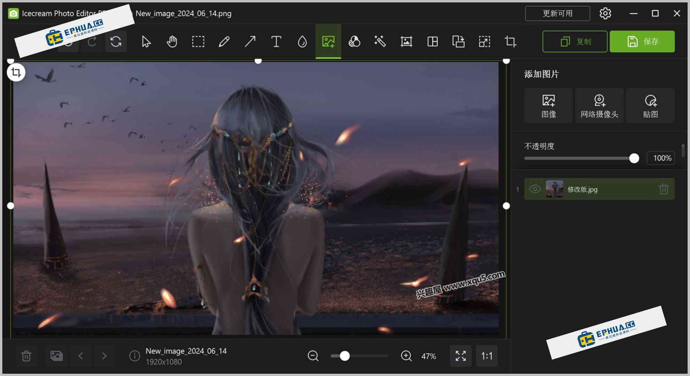Screen dimensions: 690x376
Task: Select the 修改版.jpg layer thumbnail
Action: click(554, 189)
